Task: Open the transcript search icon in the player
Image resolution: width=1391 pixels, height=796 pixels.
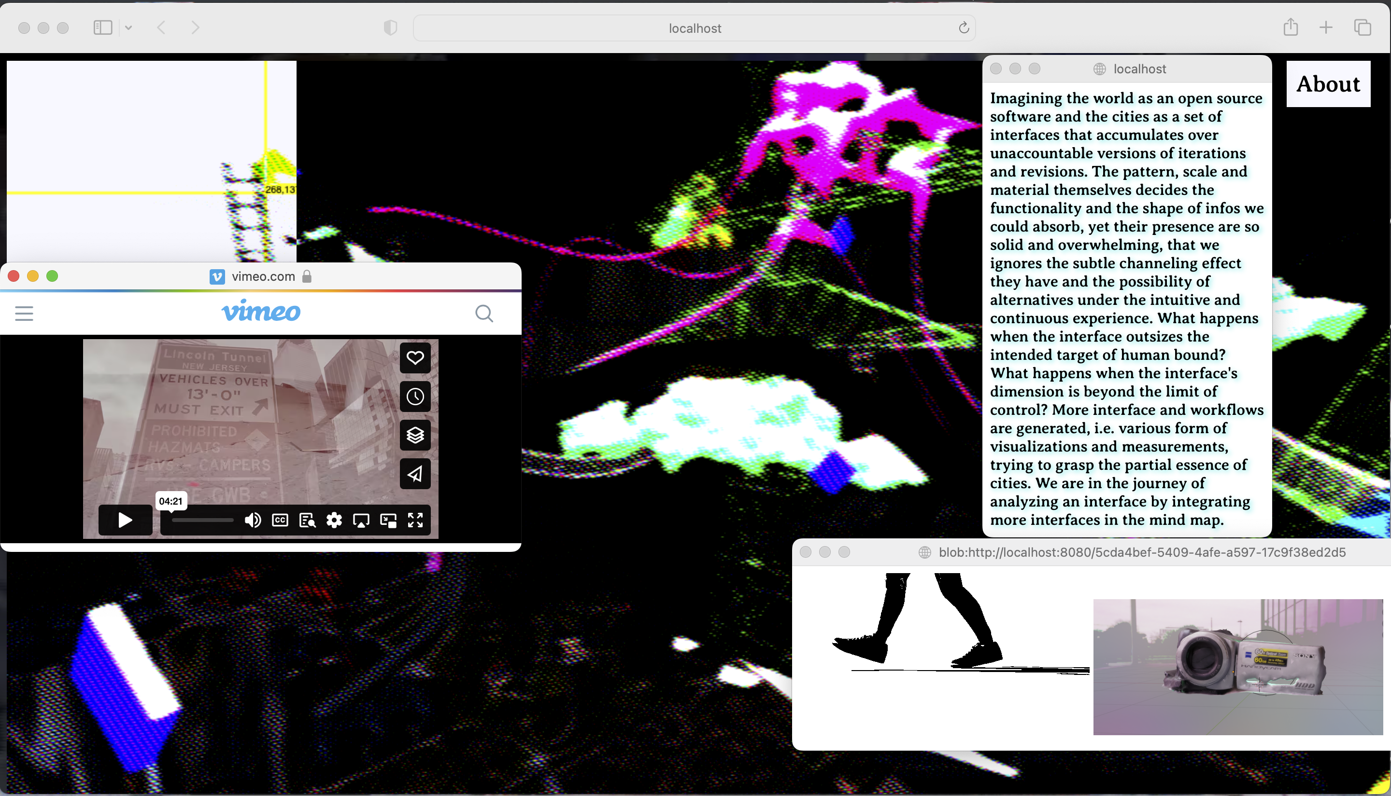Action: pos(308,520)
